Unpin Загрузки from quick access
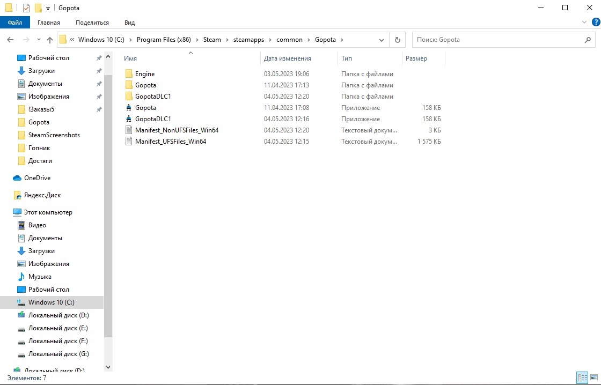The image size is (601, 385). click(99, 71)
